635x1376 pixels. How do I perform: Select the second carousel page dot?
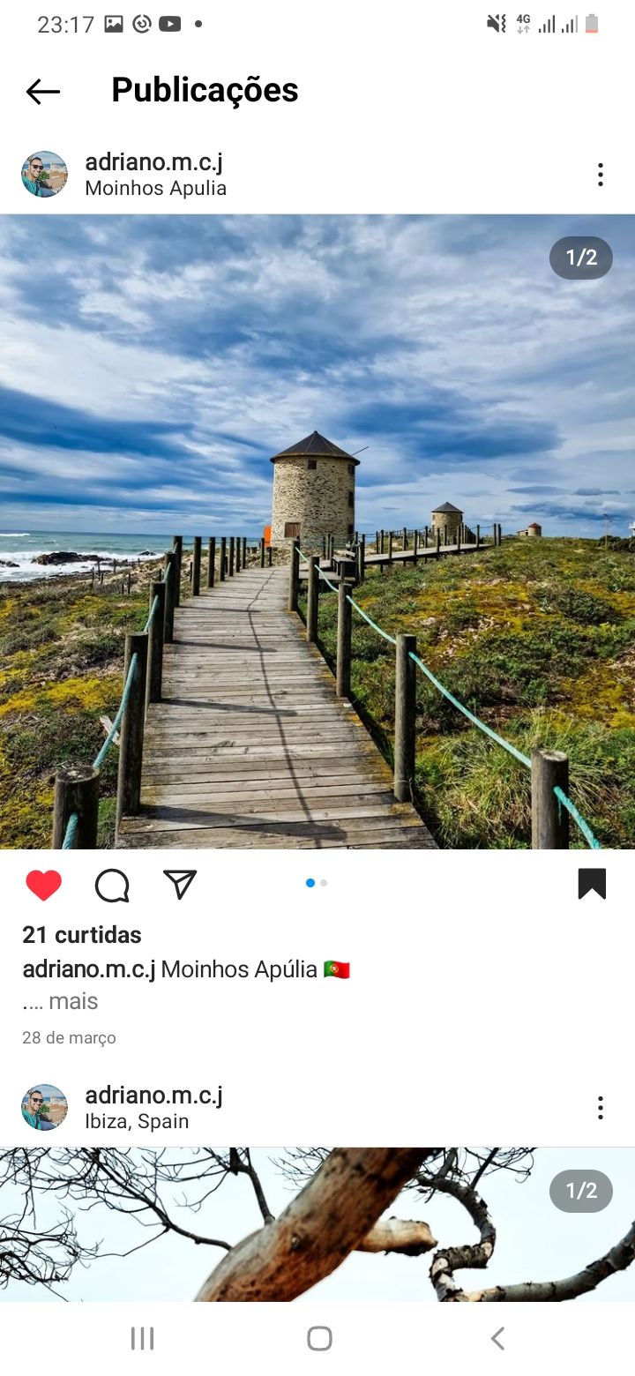[324, 883]
